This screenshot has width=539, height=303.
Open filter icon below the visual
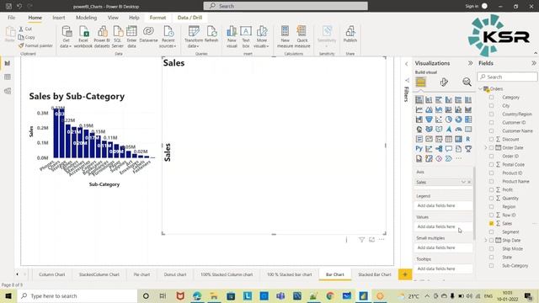click(361, 240)
